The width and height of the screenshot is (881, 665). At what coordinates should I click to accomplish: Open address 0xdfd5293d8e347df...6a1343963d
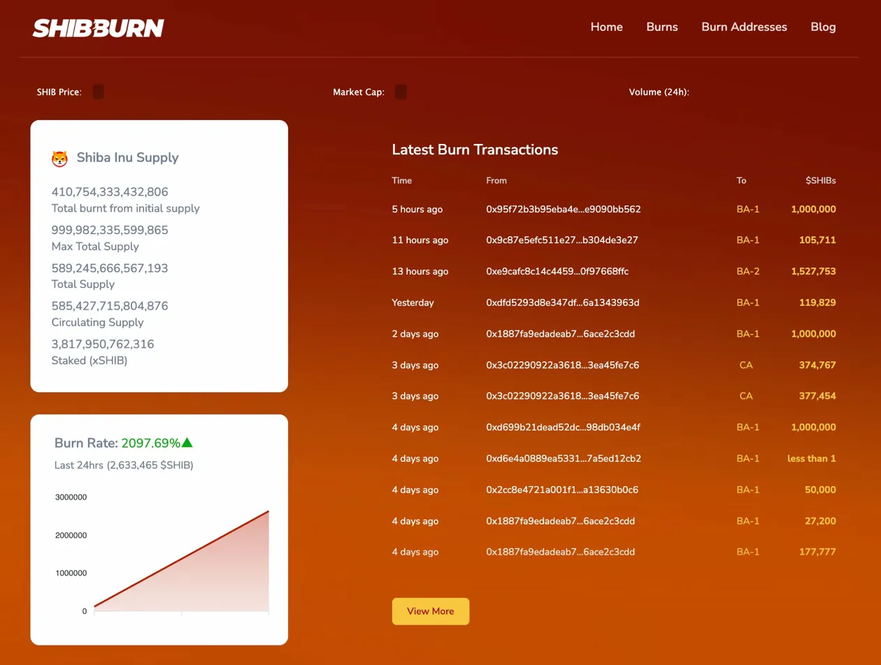point(562,302)
